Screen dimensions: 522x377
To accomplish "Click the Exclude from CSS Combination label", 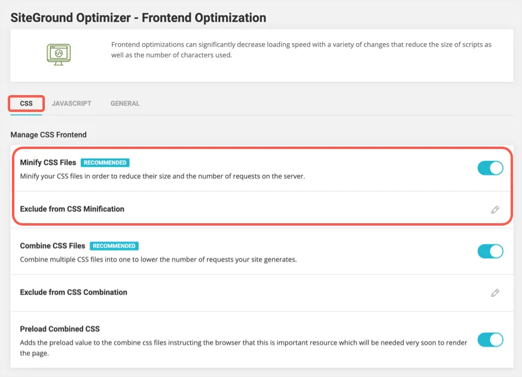I will point(74,292).
